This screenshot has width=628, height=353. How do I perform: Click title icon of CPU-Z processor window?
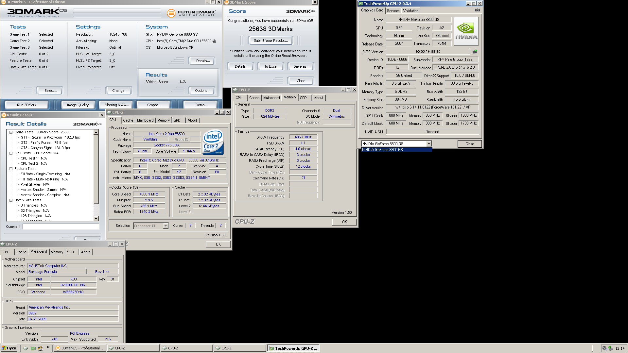(109, 112)
